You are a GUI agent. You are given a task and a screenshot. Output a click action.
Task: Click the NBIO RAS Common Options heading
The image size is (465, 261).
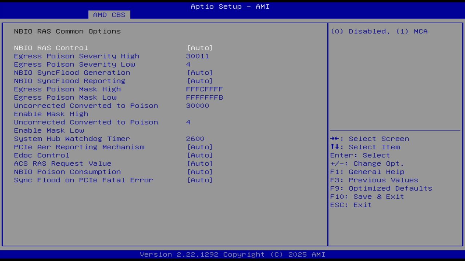[x=68, y=32]
